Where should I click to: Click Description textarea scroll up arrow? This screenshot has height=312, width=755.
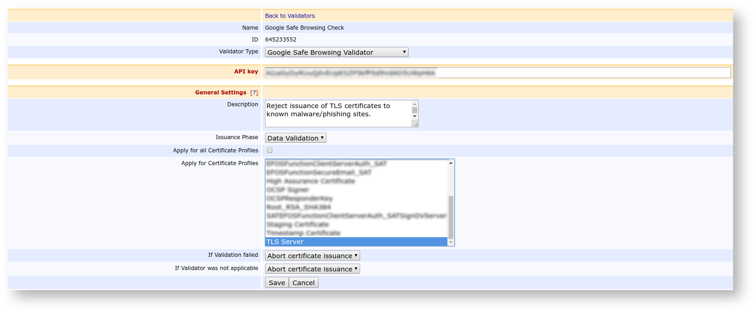415,104
